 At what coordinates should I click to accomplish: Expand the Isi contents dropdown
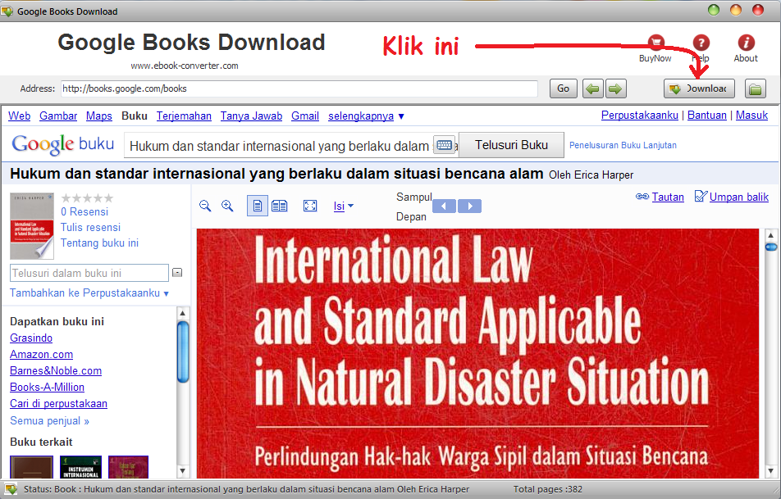point(344,206)
